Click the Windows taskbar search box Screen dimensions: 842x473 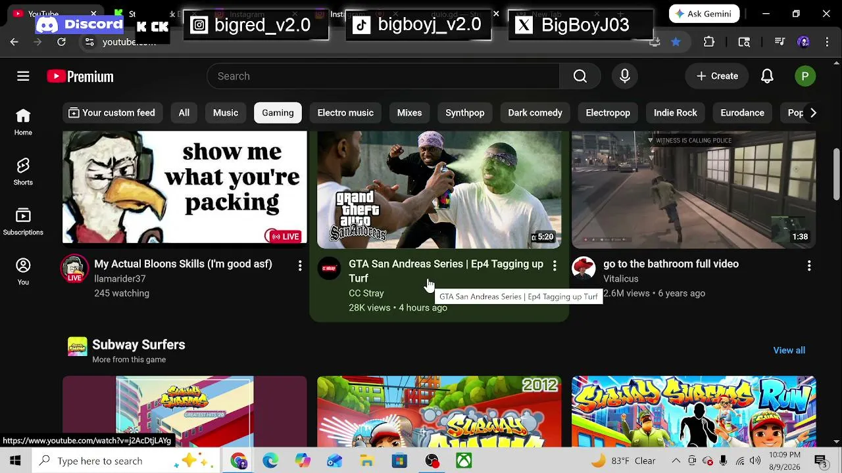pyautogui.click(x=126, y=461)
